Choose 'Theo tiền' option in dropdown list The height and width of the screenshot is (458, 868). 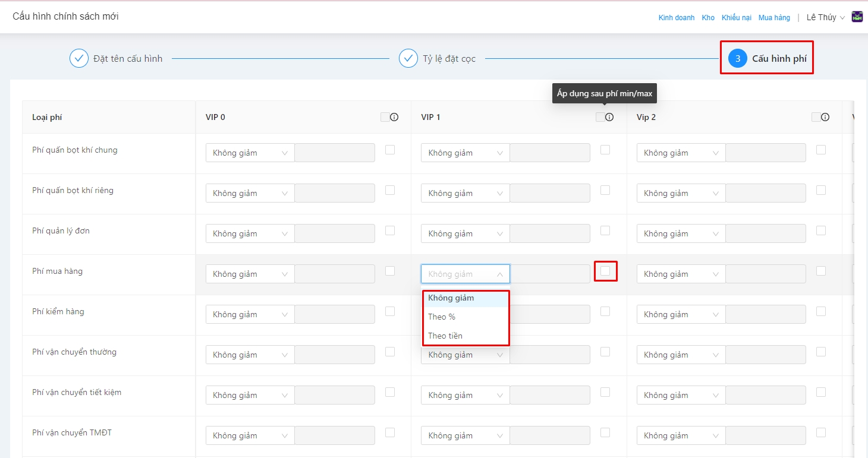(x=445, y=336)
